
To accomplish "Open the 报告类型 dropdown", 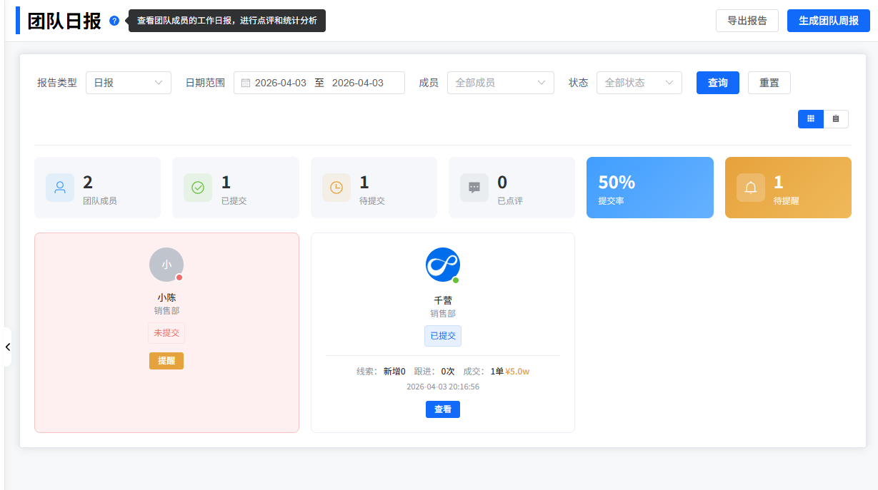I will [129, 83].
